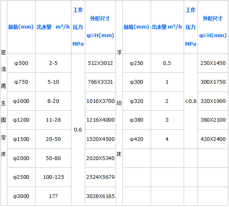Click the left 规格(mm) column header
229x207 pixels.
(21, 27)
